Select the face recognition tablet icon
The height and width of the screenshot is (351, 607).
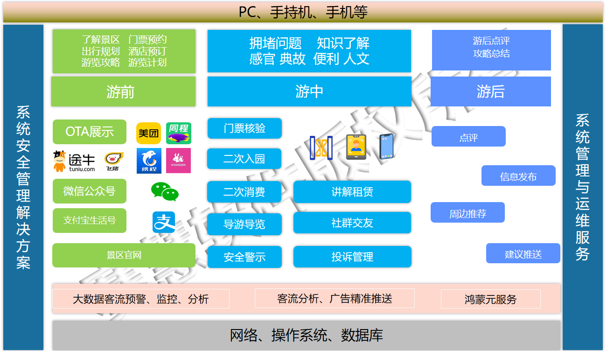356,147
